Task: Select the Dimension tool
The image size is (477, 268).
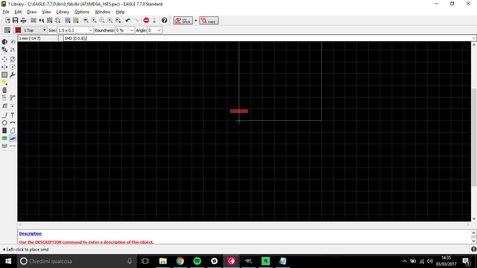Action: click(13, 146)
